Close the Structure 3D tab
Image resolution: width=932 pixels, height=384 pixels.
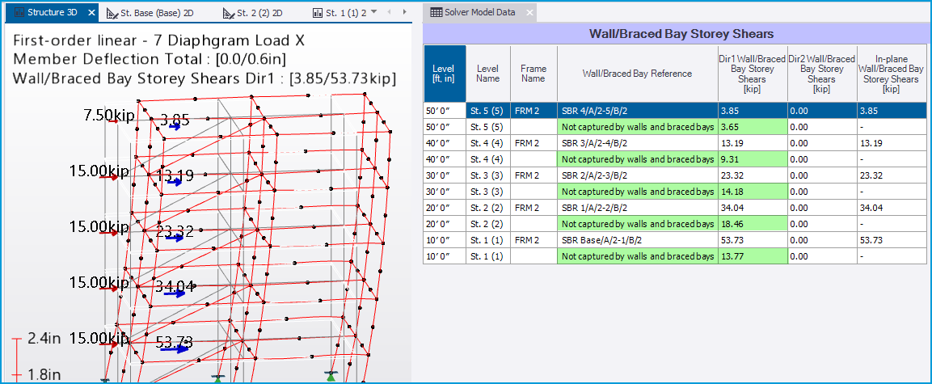click(91, 13)
